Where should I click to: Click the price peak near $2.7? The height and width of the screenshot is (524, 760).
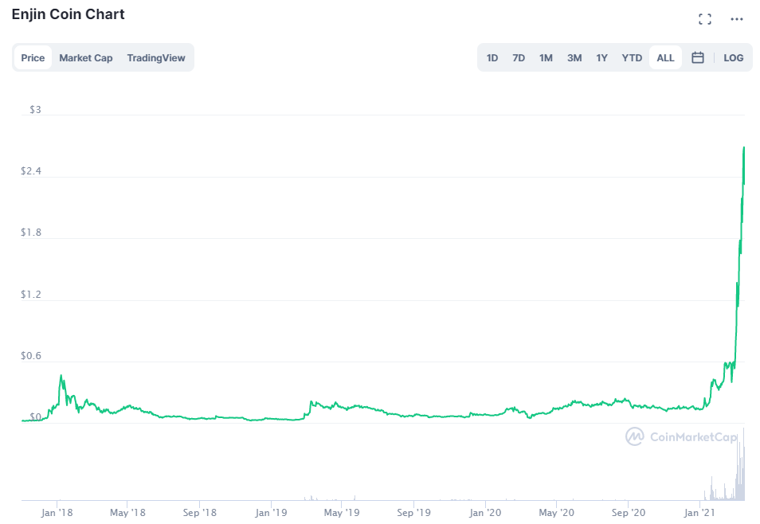[744, 147]
